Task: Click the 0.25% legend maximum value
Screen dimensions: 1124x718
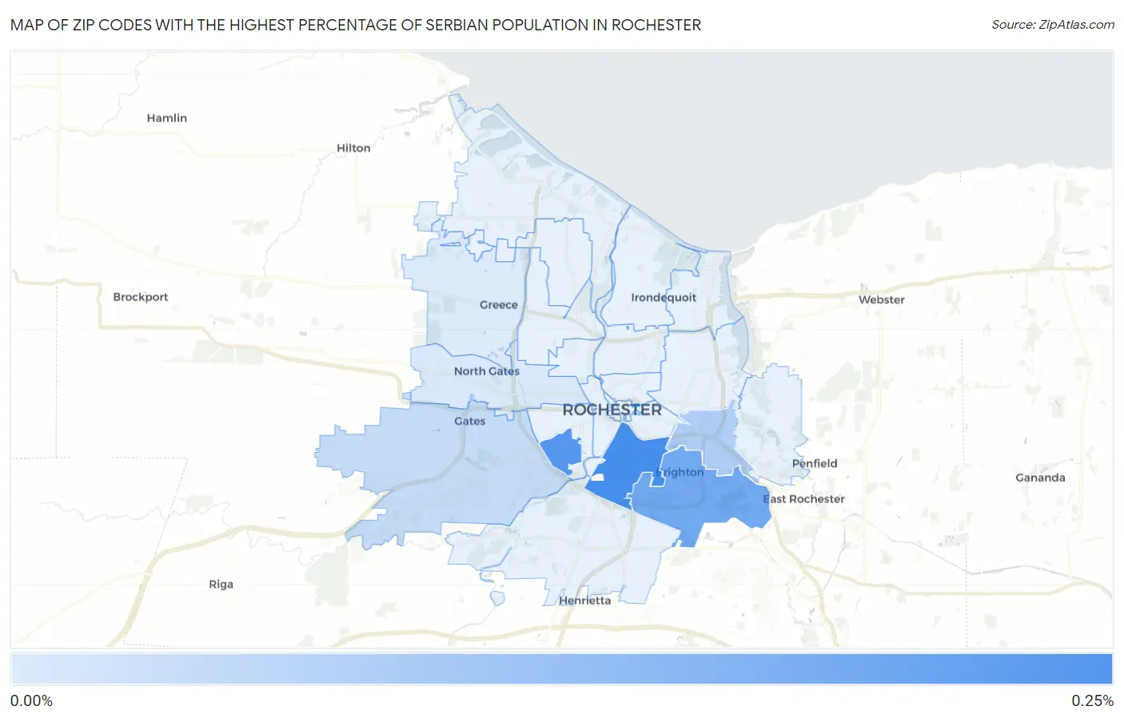Action: coord(1093,701)
